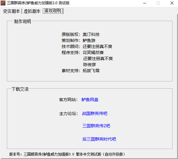Click the 下载交流 group heading
This screenshot has width=178, height=159.
coord(20,89)
